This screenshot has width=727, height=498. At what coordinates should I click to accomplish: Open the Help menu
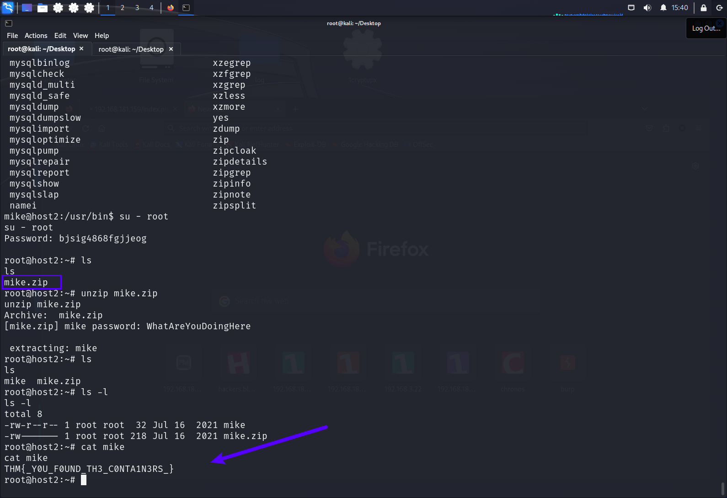point(102,36)
